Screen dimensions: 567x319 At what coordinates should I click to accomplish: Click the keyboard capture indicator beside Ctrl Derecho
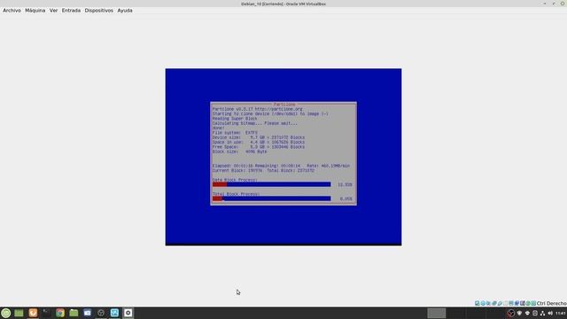click(x=533, y=303)
